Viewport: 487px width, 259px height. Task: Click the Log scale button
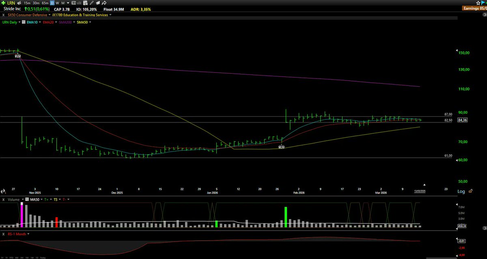462,191
